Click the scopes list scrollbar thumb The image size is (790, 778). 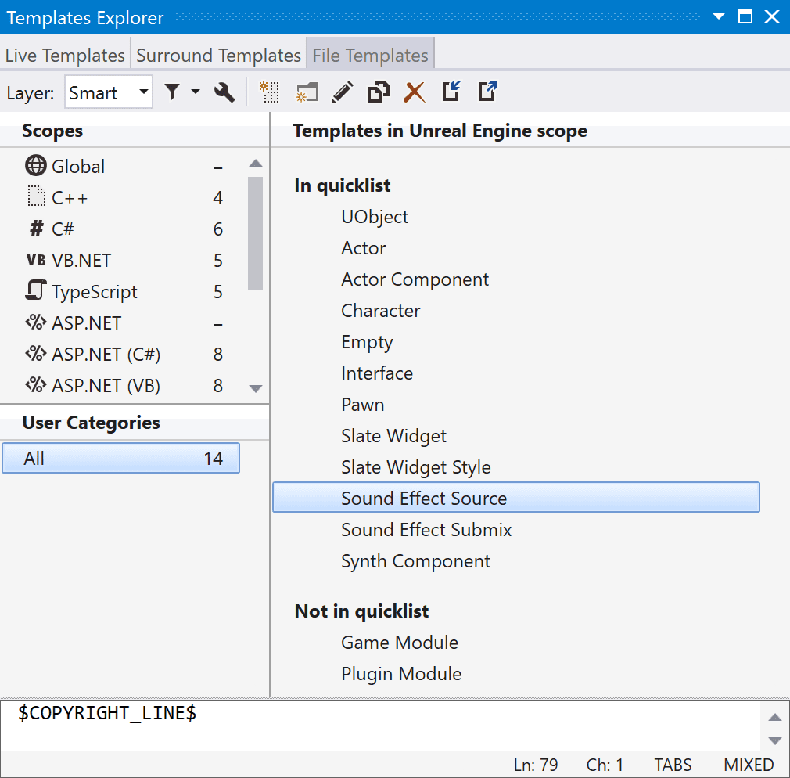(256, 233)
